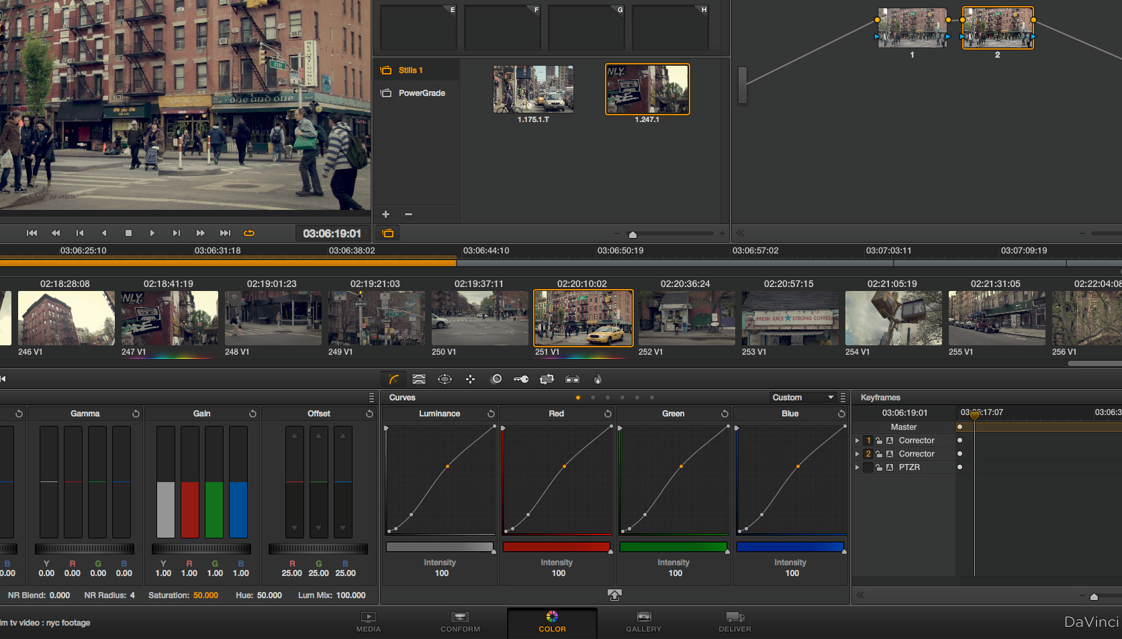The height and width of the screenshot is (639, 1122).
Task: Click the grab still camera icon below the viewer
Action: pyautogui.click(x=387, y=233)
